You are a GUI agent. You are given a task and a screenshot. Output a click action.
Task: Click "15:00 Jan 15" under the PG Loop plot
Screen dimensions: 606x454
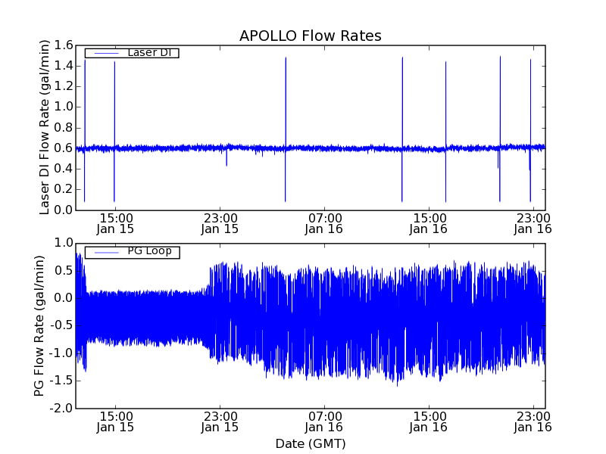[x=116, y=422]
